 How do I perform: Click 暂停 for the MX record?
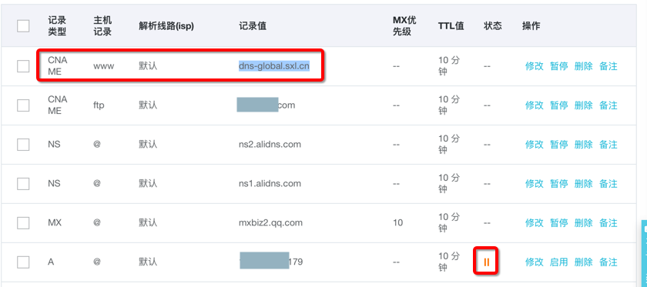click(x=559, y=222)
